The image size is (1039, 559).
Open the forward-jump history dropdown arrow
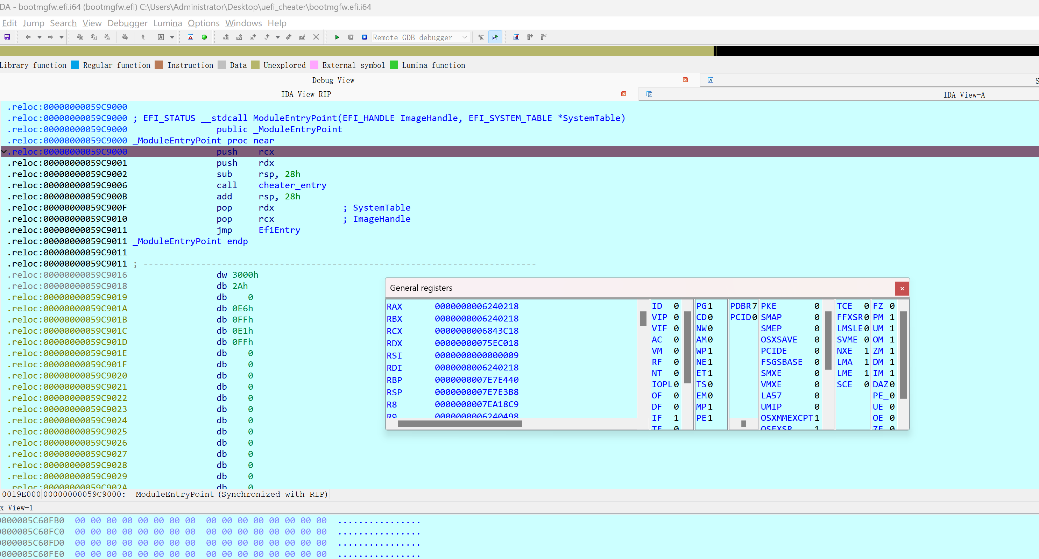[61, 37]
